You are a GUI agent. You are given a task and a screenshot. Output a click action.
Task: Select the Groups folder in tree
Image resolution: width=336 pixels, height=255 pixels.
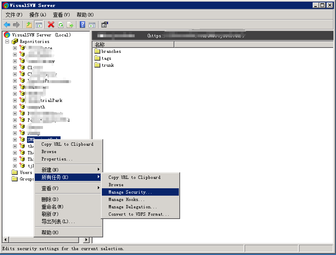(x=27, y=179)
